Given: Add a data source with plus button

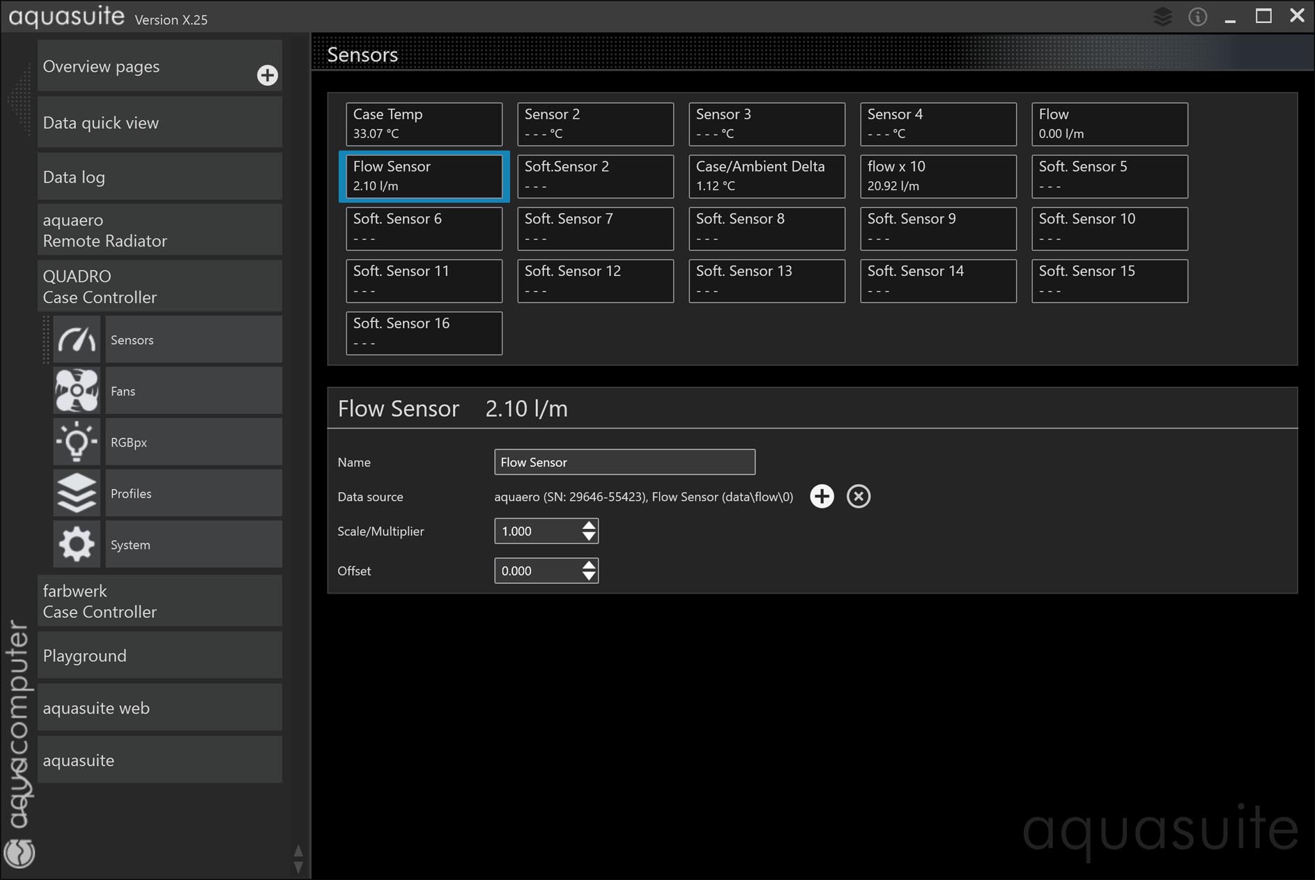Looking at the screenshot, I should (822, 497).
